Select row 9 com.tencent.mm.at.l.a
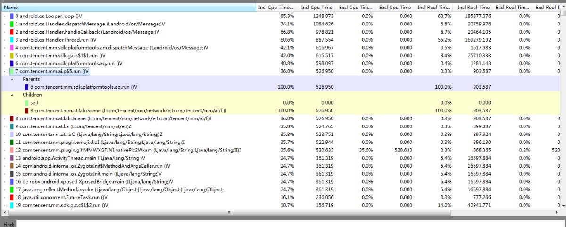 (x=280, y=126)
